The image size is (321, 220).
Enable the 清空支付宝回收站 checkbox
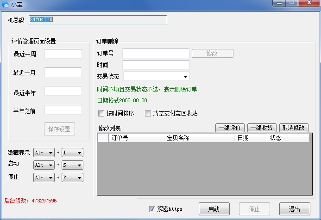[148, 113]
